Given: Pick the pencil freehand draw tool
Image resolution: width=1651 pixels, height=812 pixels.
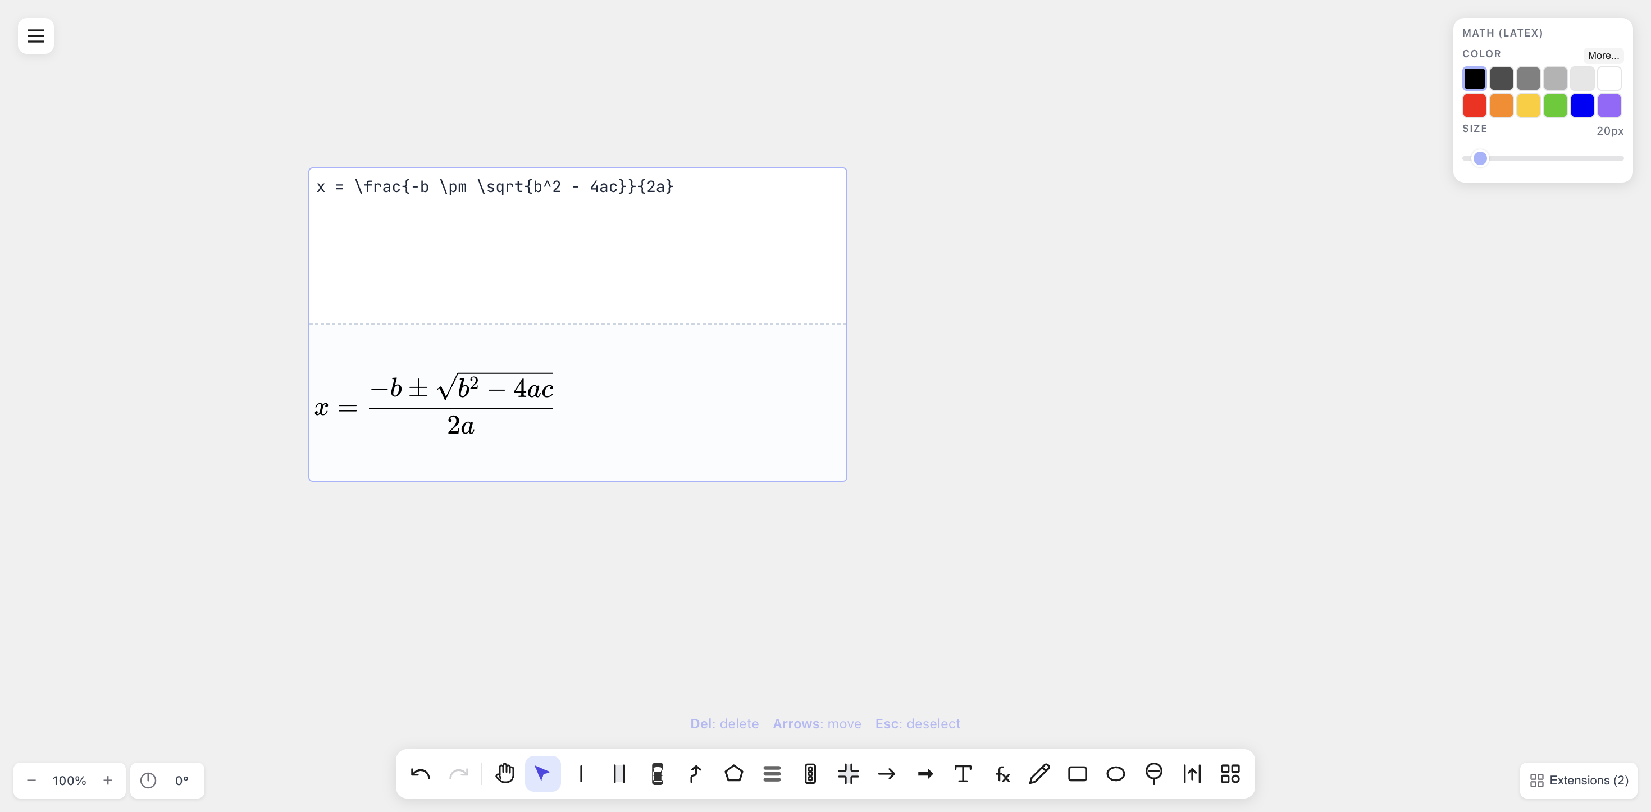Looking at the screenshot, I should 1039,774.
